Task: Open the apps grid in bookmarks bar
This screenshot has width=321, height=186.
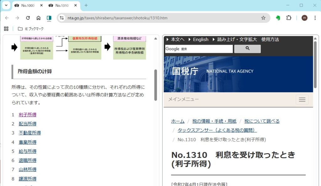Action: point(6,29)
